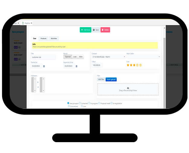
Task: Mark result as Won
Action: tap(81, 57)
